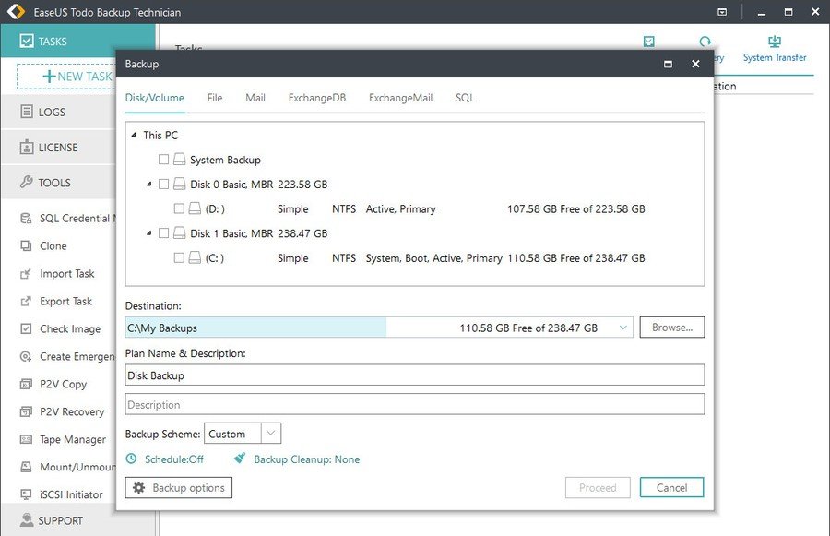The image size is (830, 536).
Task: Check the System Backup checkbox
Action: (x=164, y=160)
